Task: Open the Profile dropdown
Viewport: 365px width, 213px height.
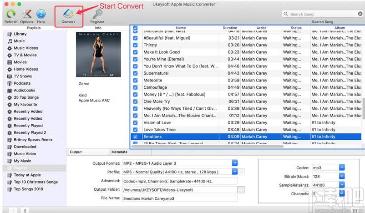Action: tap(235, 172)
